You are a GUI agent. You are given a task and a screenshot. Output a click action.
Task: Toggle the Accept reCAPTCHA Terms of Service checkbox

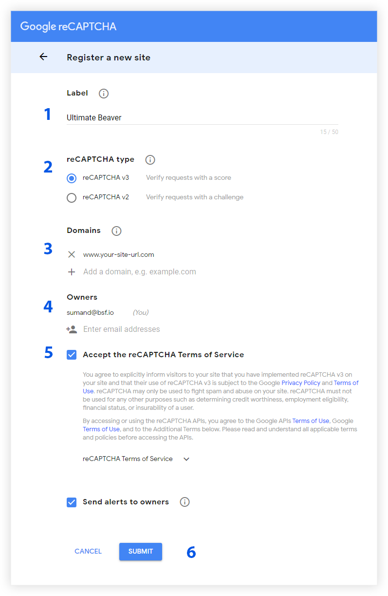[72, 355]
